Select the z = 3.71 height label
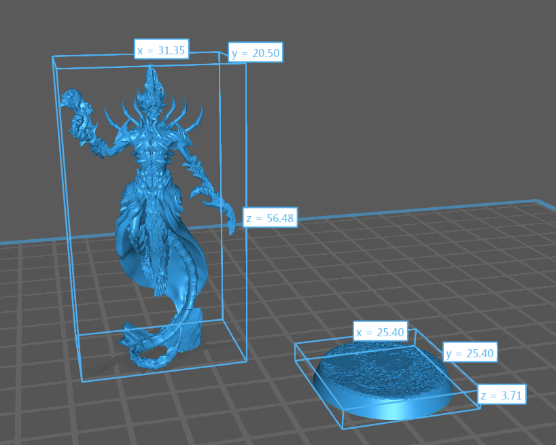 [x=502, y=395]
